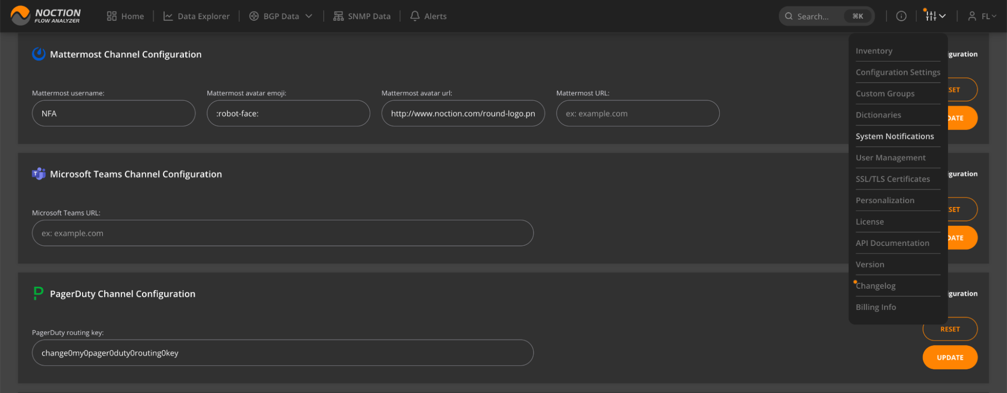Click the Mattermost Channel Configuration heading
The width and height of the screenshot is (1007, 393).
click(x=125, y=54)
